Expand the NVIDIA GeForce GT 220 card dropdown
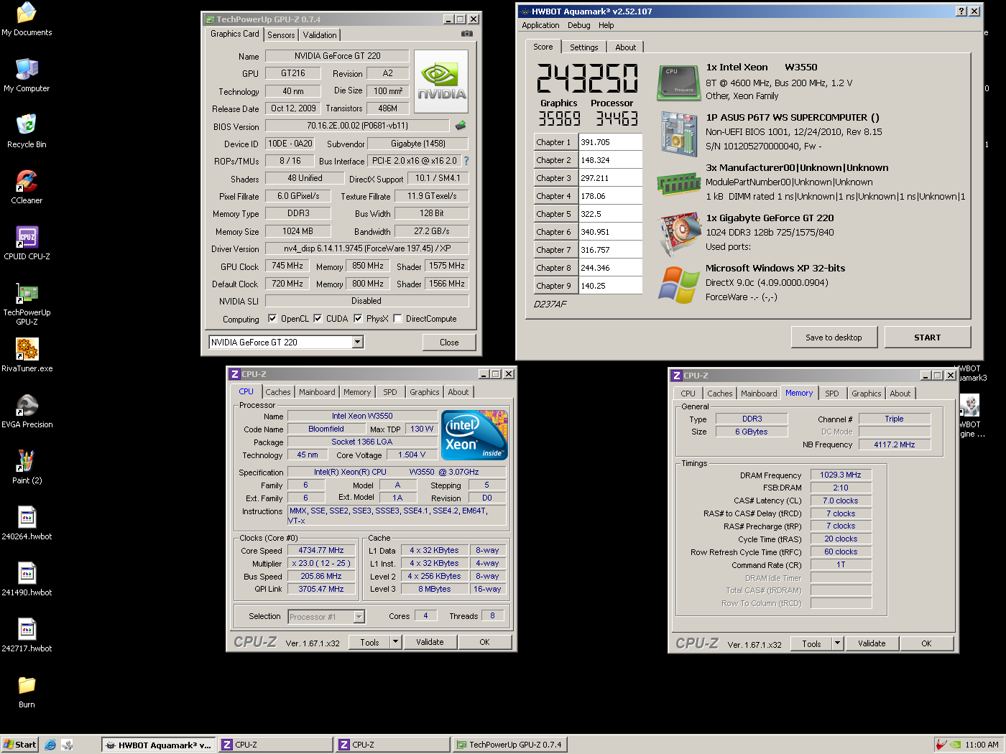1006x754 pixels. [x=358, y=343]
